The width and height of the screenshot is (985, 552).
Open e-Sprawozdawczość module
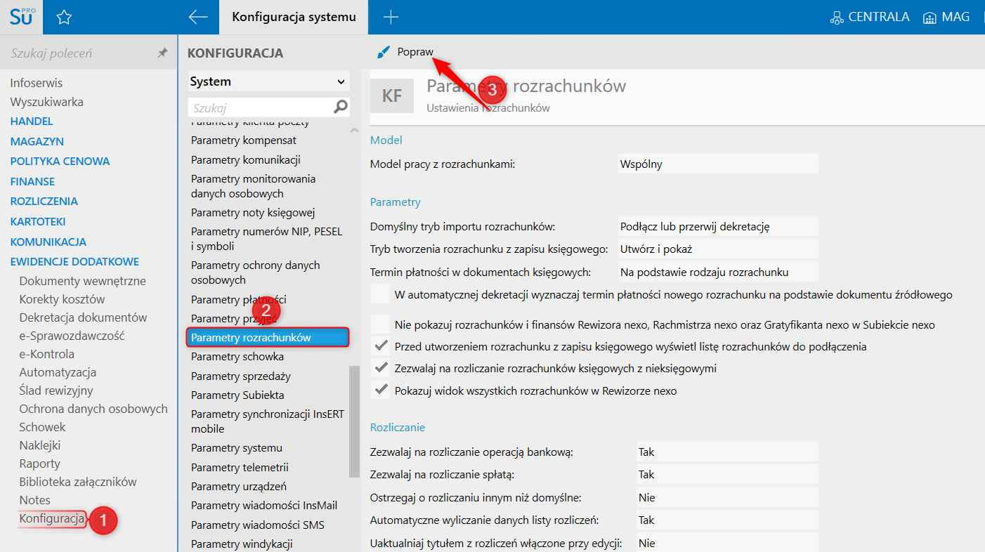point(72,336)
